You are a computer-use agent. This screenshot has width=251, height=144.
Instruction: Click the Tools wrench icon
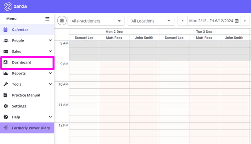coord(6,84)
